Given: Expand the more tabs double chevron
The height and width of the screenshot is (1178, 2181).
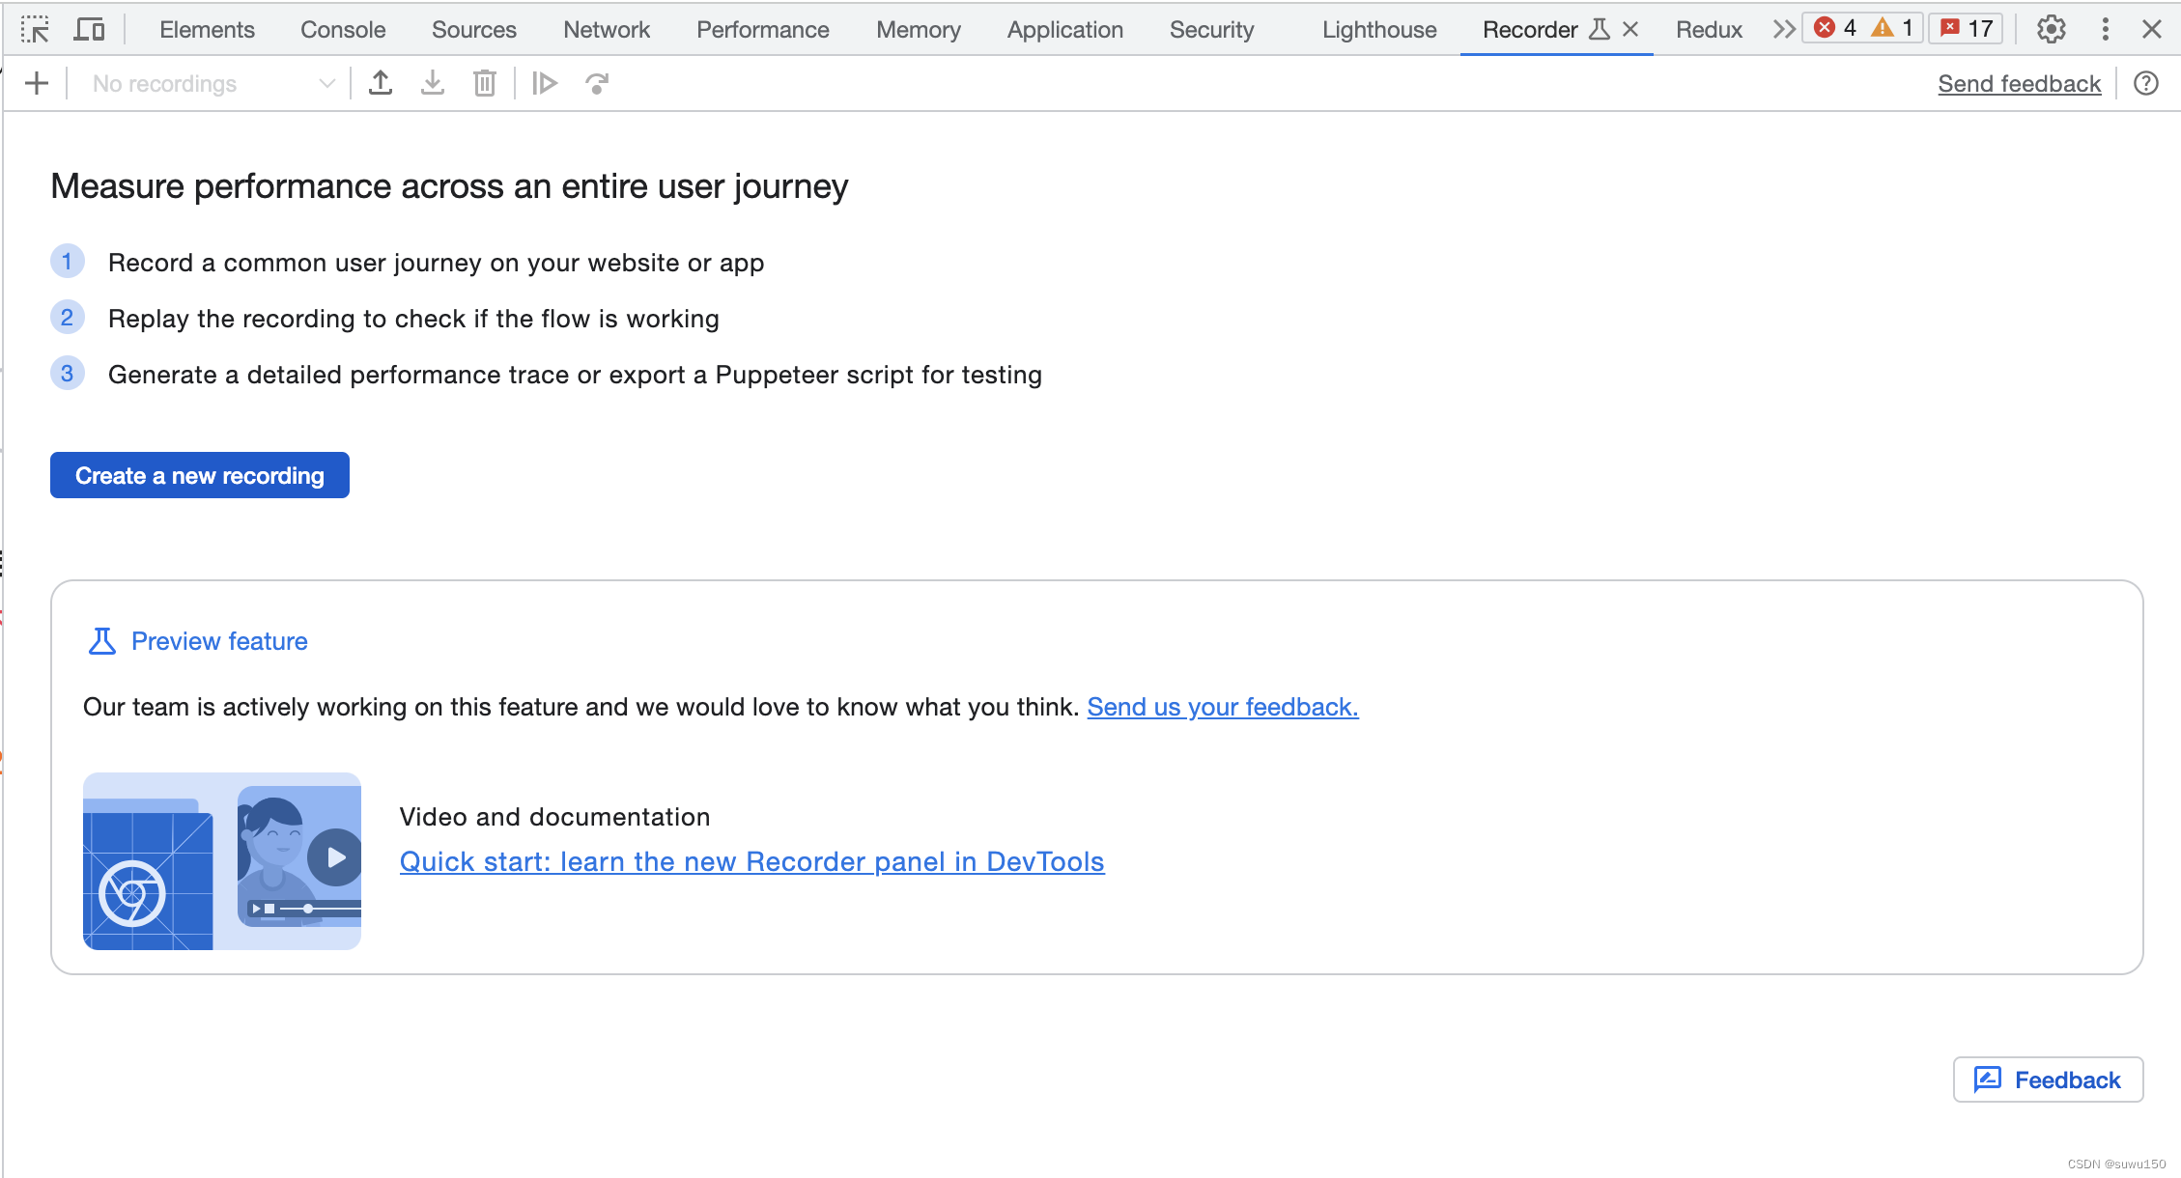Looking at the screenshot, I should pyautogui.click(x=1783, y=29).
